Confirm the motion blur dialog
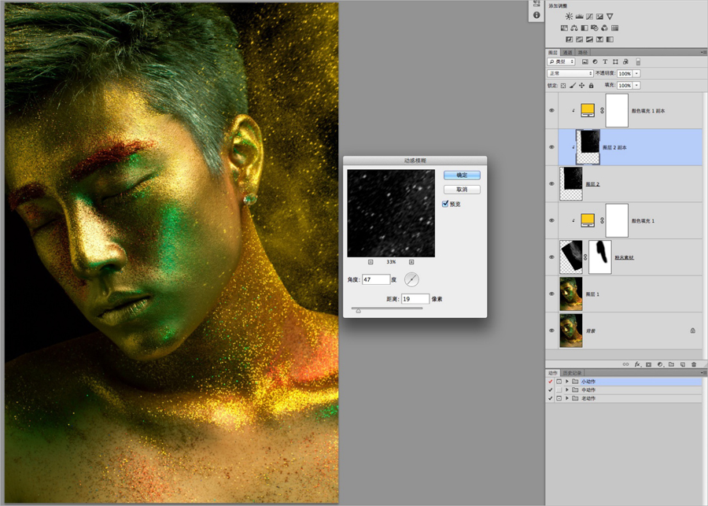Viewport: 708px width, 506px height. pyautogui.click(x=462, y=175)
